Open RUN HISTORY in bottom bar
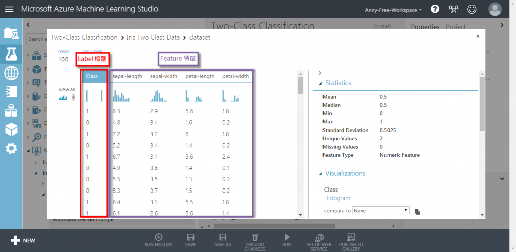The image size is (516, 252). tap(158, 240)
